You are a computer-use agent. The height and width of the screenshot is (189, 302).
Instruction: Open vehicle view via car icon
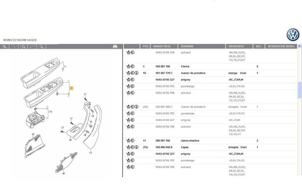(x=115, y=46)
